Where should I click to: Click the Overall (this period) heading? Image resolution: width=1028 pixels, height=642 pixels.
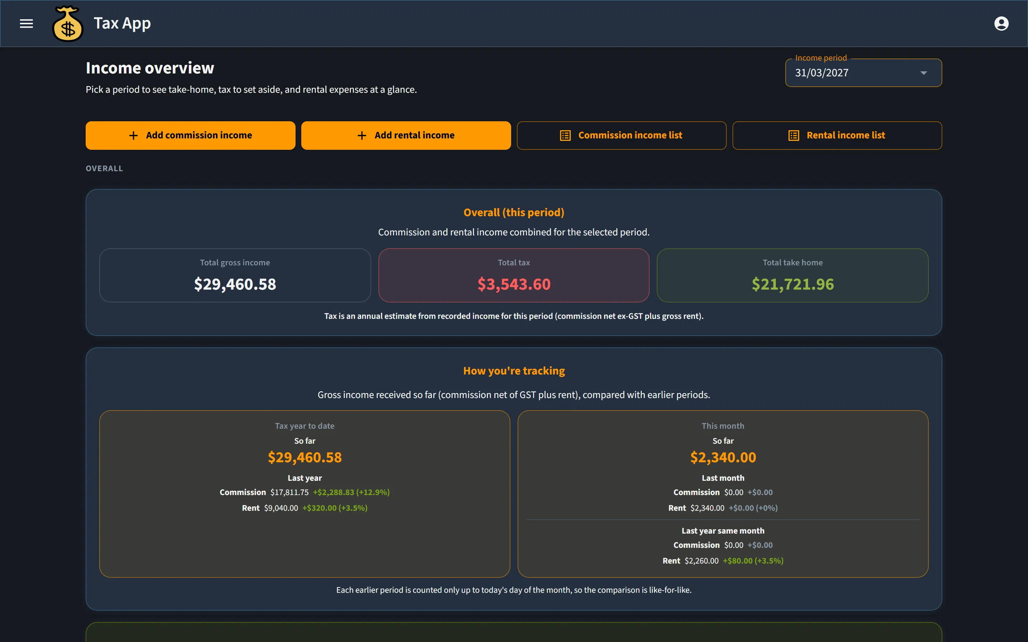tap(514, 212)
